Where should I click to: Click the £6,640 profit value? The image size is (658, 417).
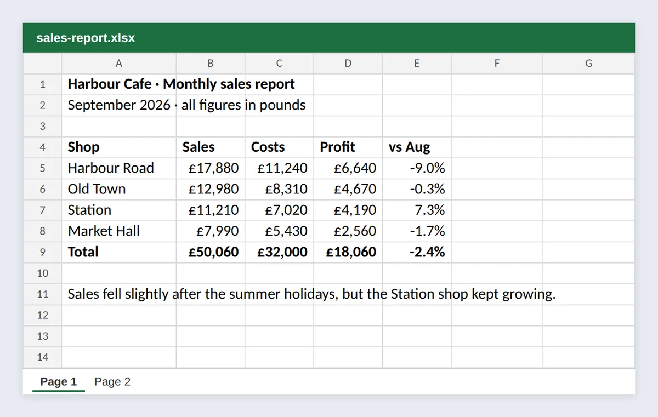[x=348, y=168]
